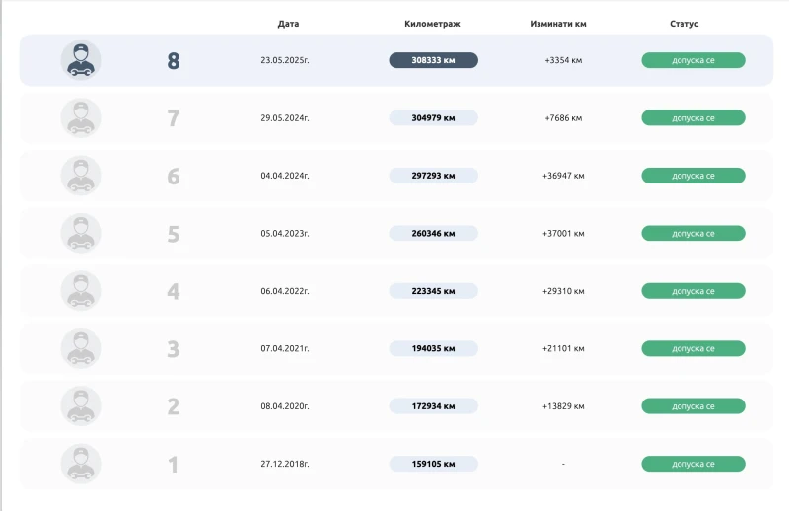Click the 159105 км mileage badge
This screenshot has width=789, height=511.
[433, 464]
